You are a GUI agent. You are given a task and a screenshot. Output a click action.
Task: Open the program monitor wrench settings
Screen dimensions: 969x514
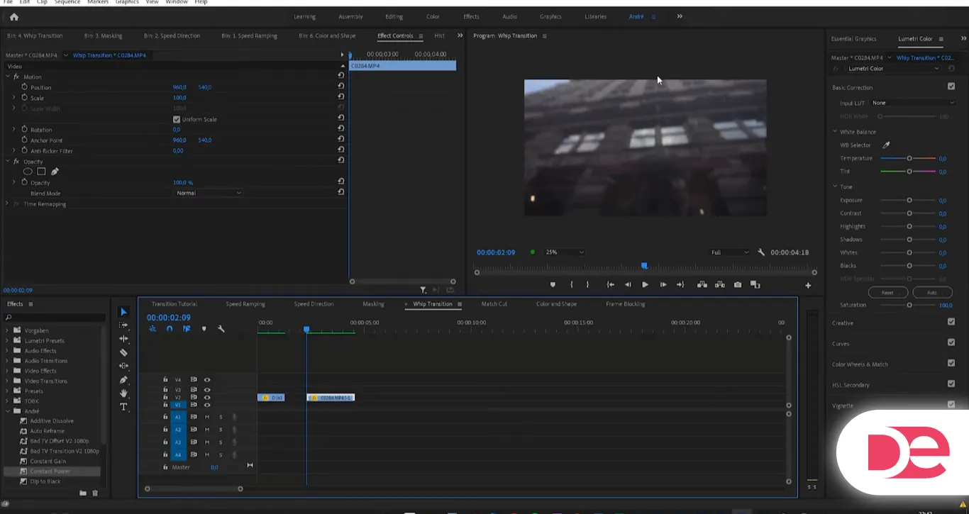pos(761,252)
